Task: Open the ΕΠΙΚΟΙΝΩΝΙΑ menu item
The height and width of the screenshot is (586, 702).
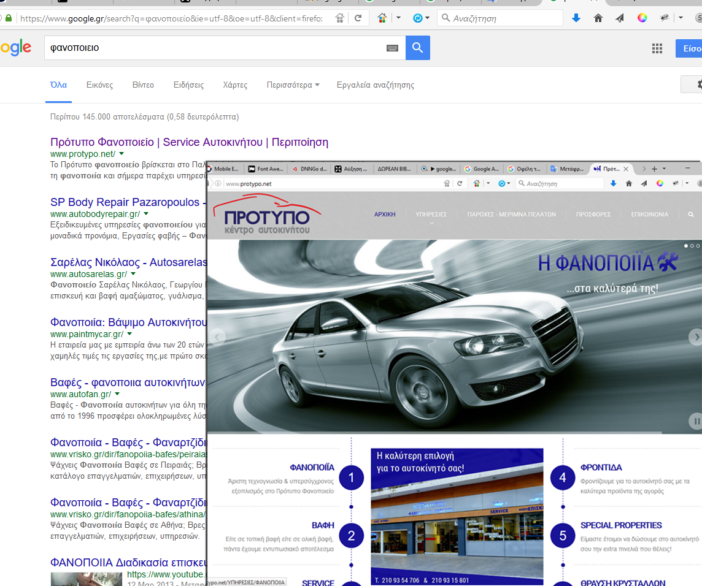Action: coord(649,215)
